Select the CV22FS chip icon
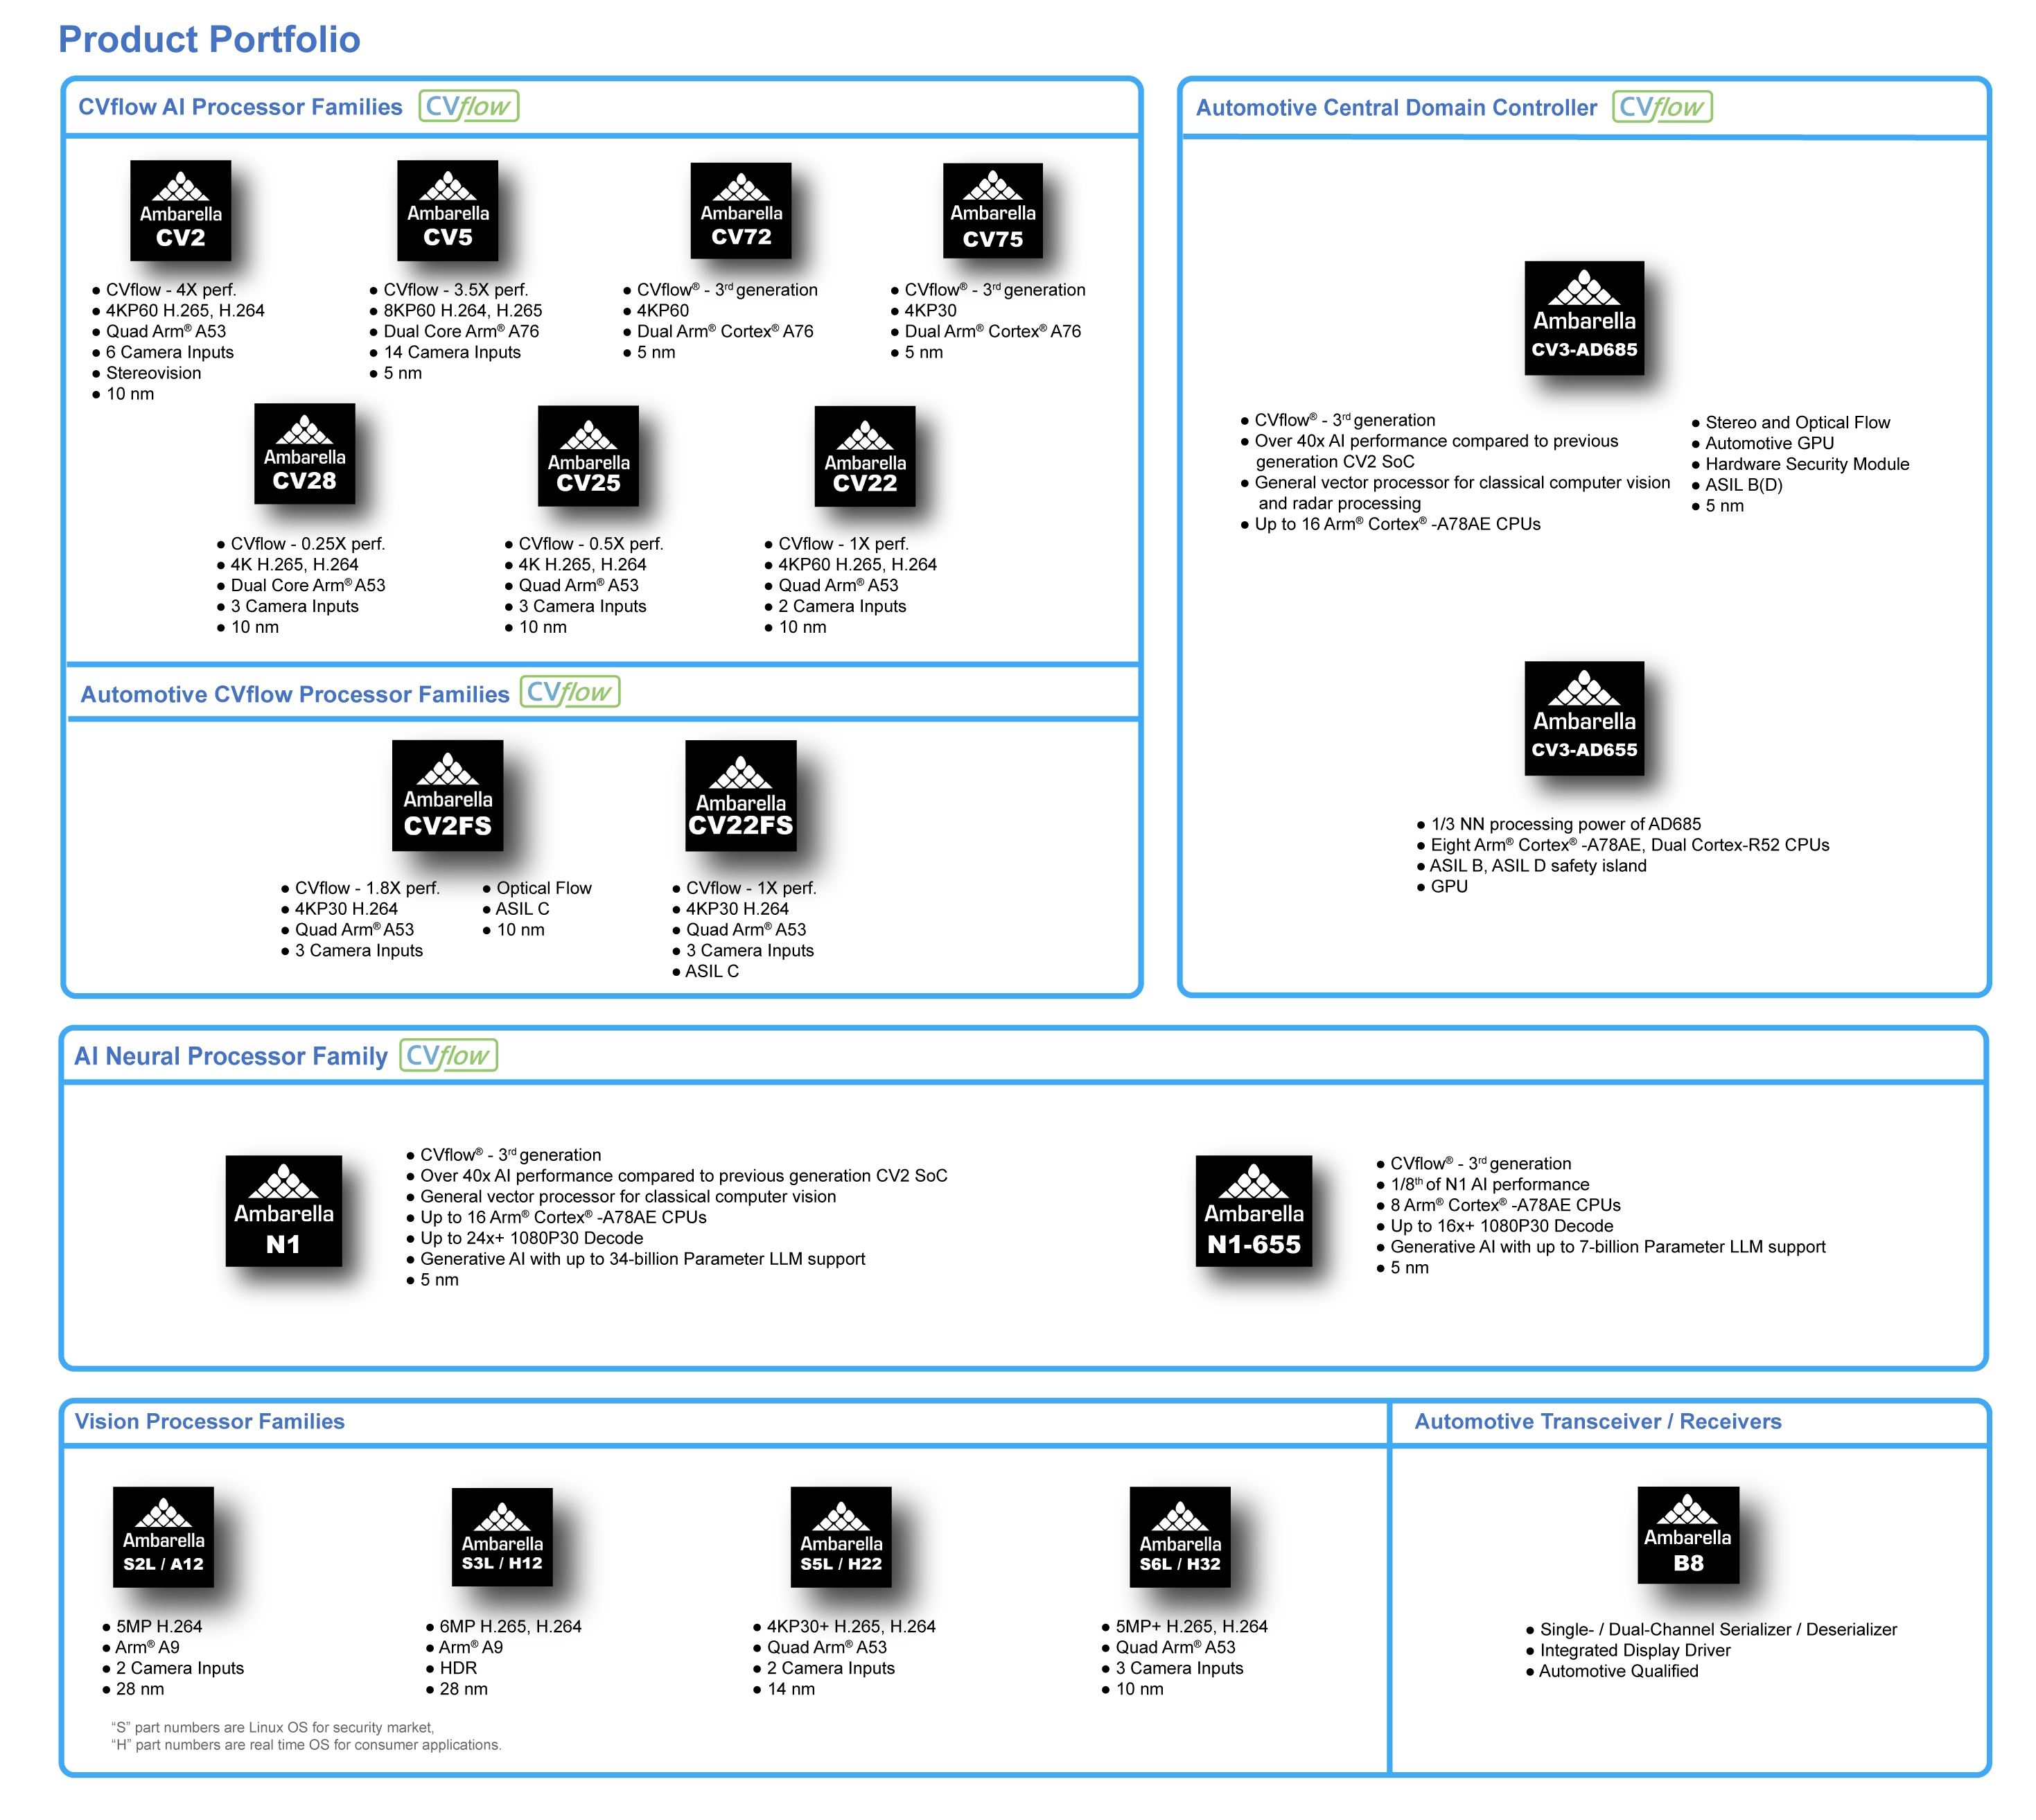 [x=740, y=795]
